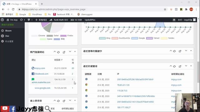The image size is (200, 112).
Task: Click visitor IP 78.85.221.126
Action: coord(123,85)
